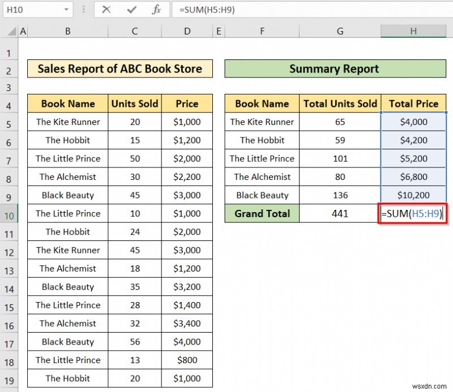Image resolution: width=453 pixels, height=392 pixels.
Task: Select the Summary Report title cell
Action: 334,69
